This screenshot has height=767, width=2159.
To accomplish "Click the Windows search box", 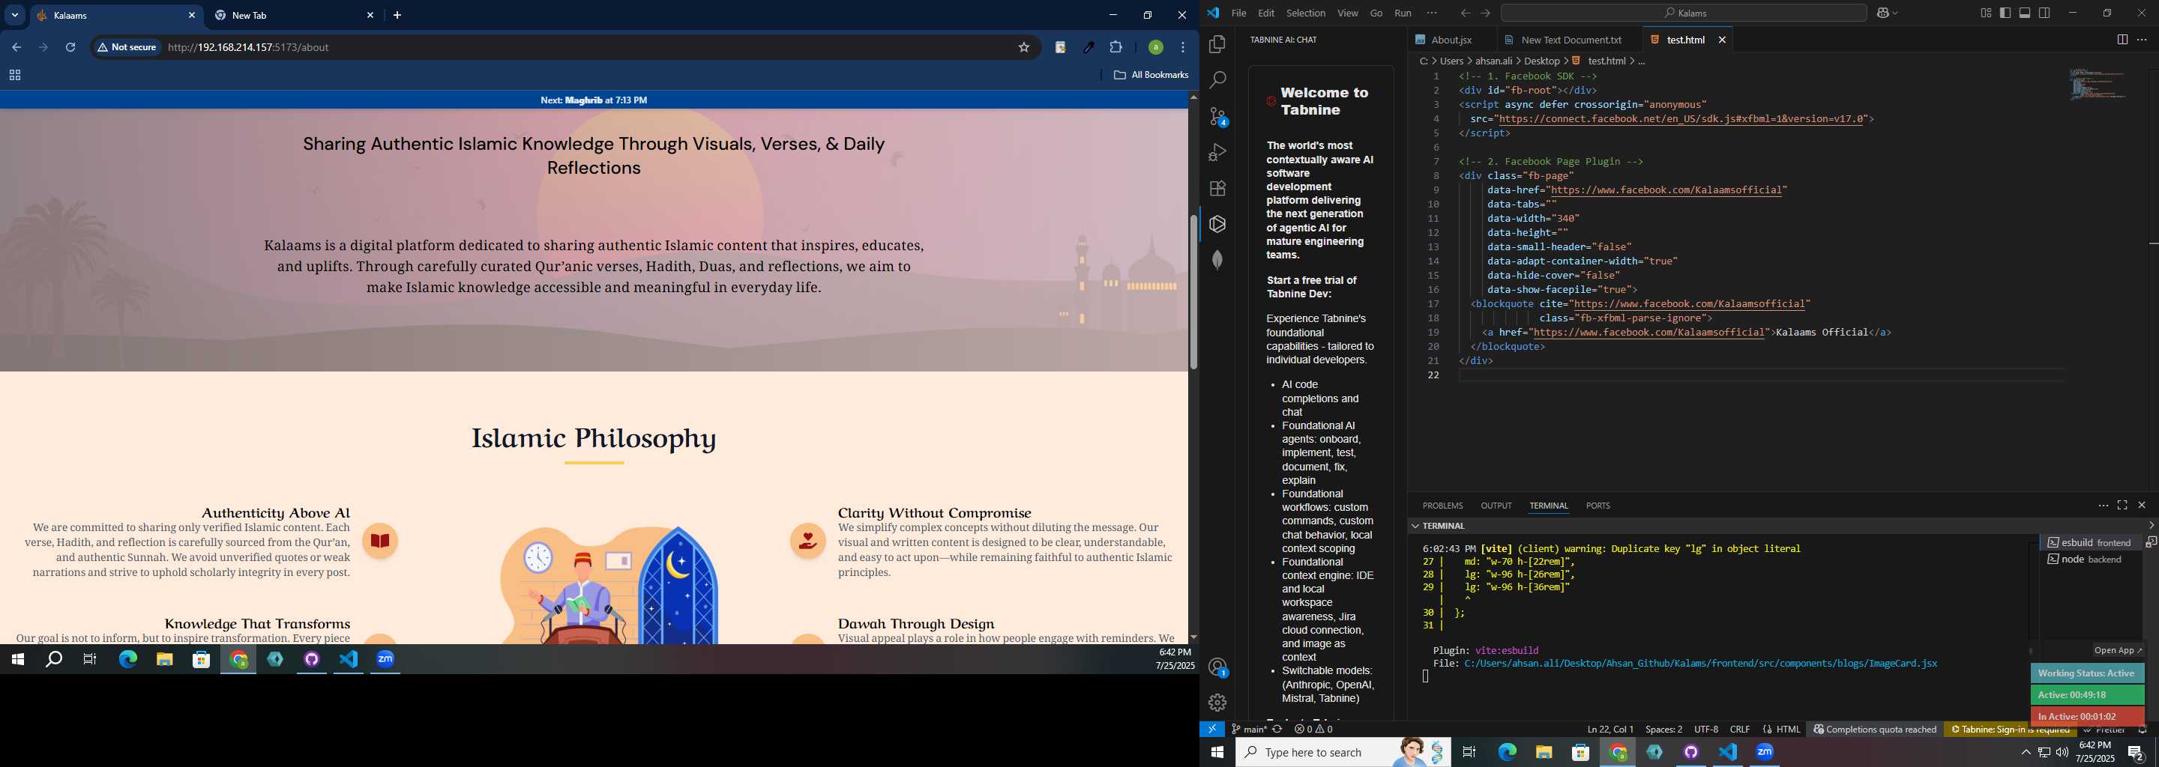I will point(1342,753).
